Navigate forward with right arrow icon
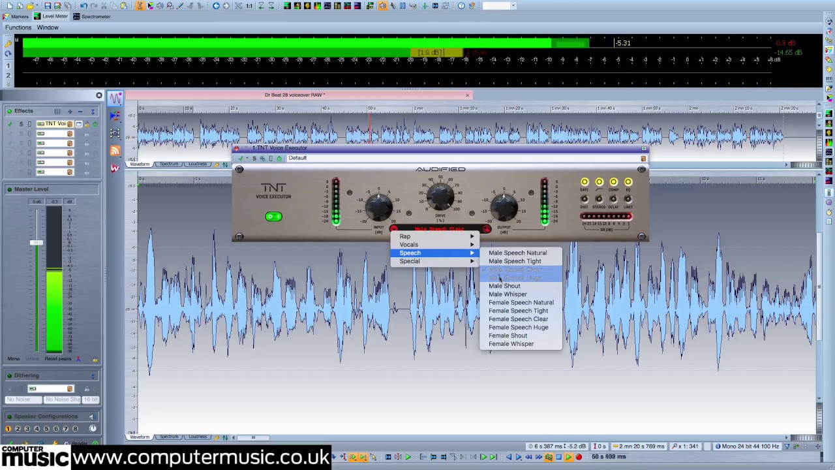Viewport: 835px width, 470px height. pyautogui.click(x=226, y=6)
